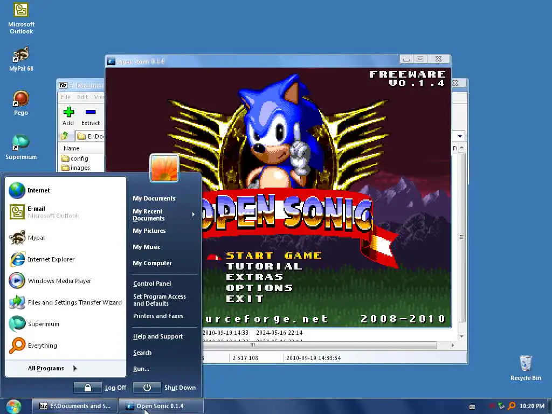Click the taskbar clock showing 10:20 PM
Viewport: 552px width, 414px height.
pyautogui.click(x=532, y=406)
